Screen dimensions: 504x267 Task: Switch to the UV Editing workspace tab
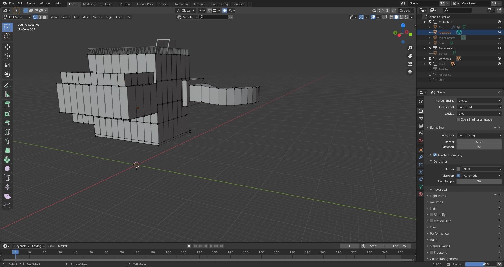point(124,4)
